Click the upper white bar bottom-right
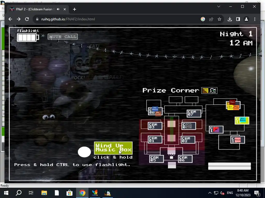265x198 pixels. (230, 164)
